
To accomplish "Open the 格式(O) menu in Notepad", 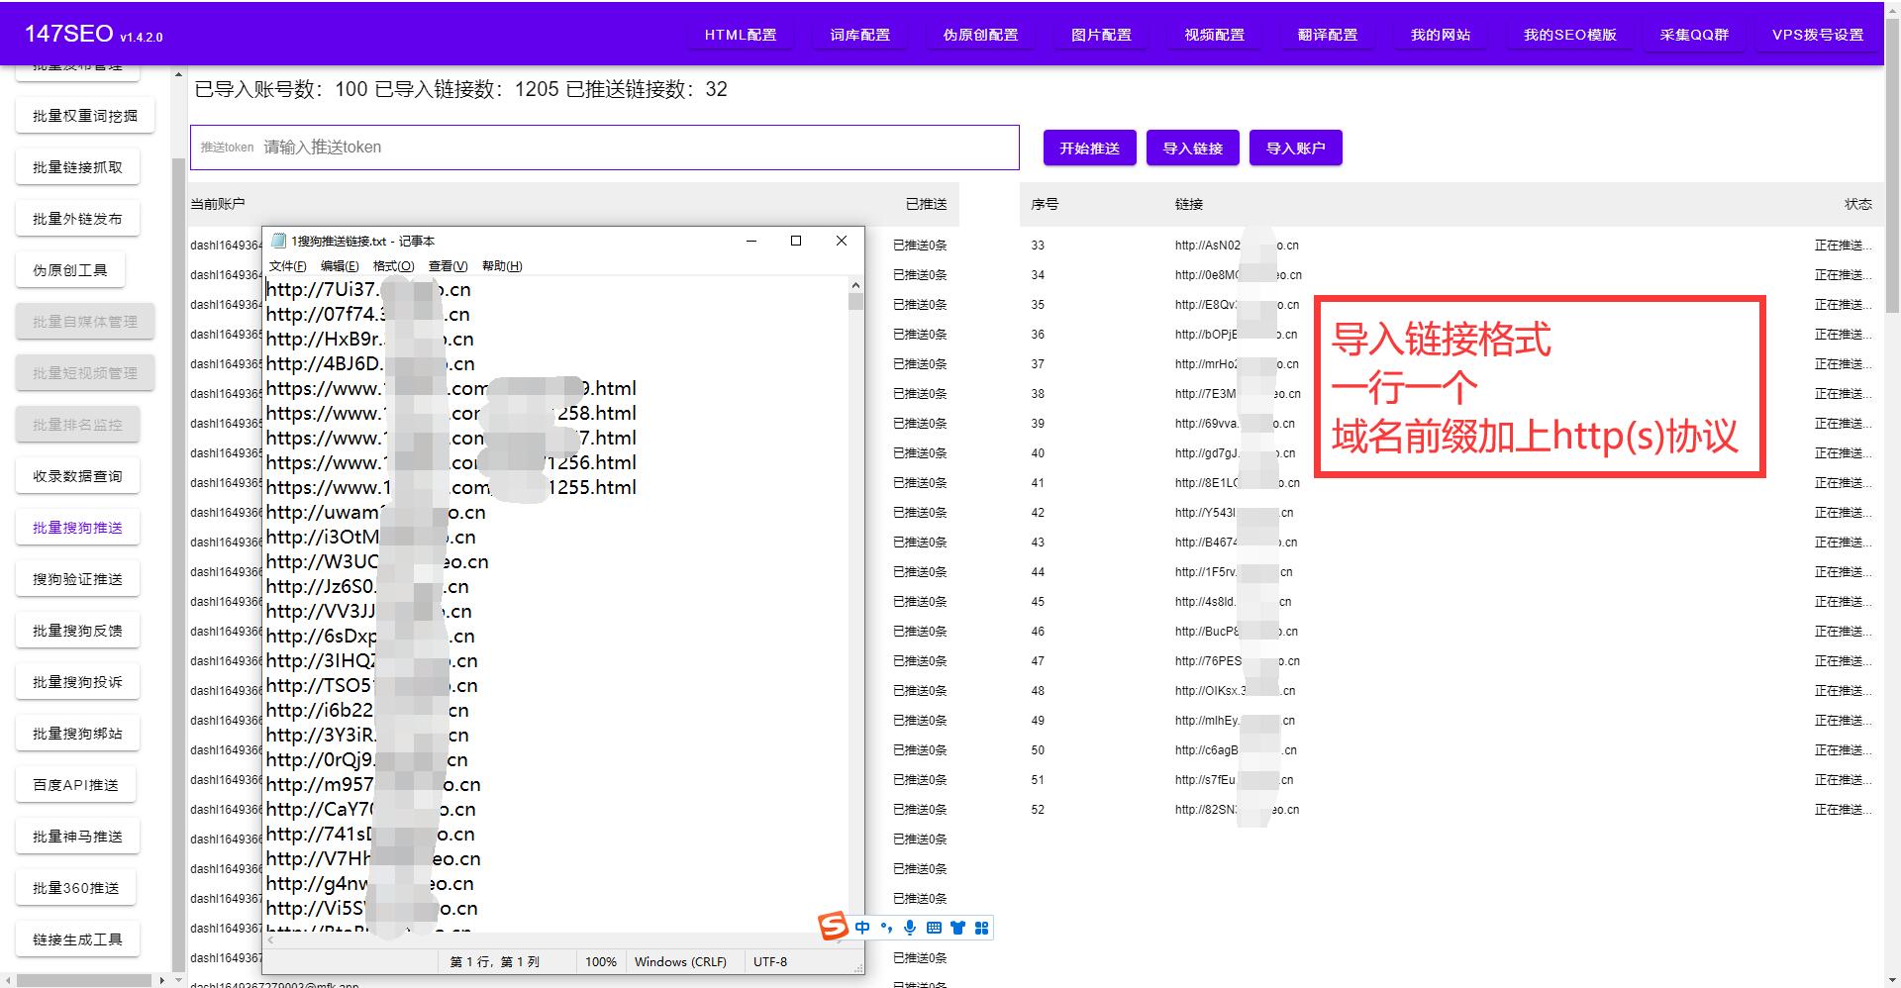I will pos(393,265).
